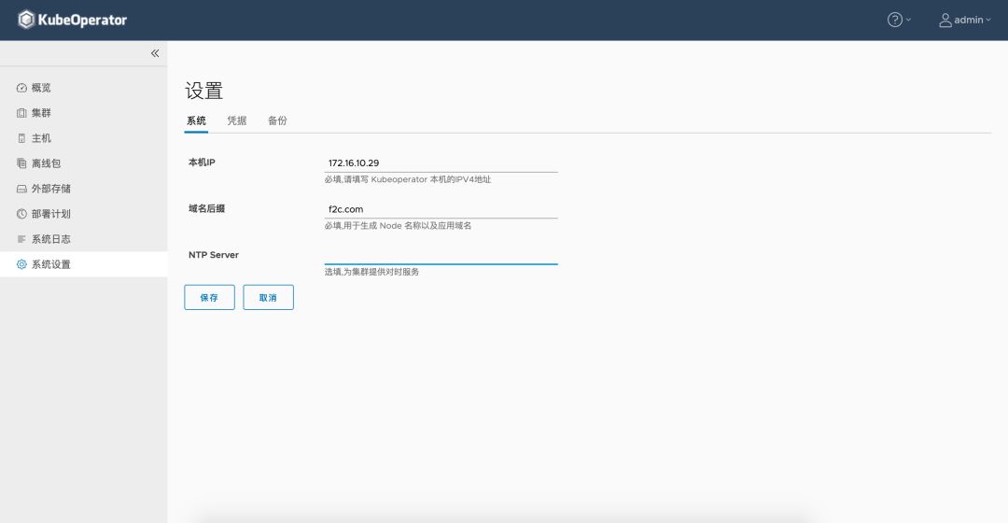Click hint text about Kubeoperator IPV4地址
Image resolution: width=1008 pixels, height=523 pixels.
(x=408, y=179)
